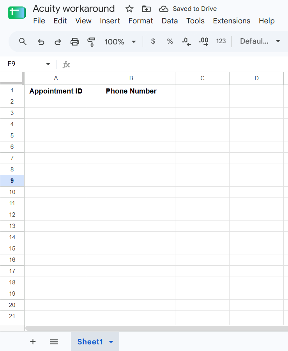The image size is (288, 351).
Task: Select row 2 header
Action: click(x=12, y=102)
